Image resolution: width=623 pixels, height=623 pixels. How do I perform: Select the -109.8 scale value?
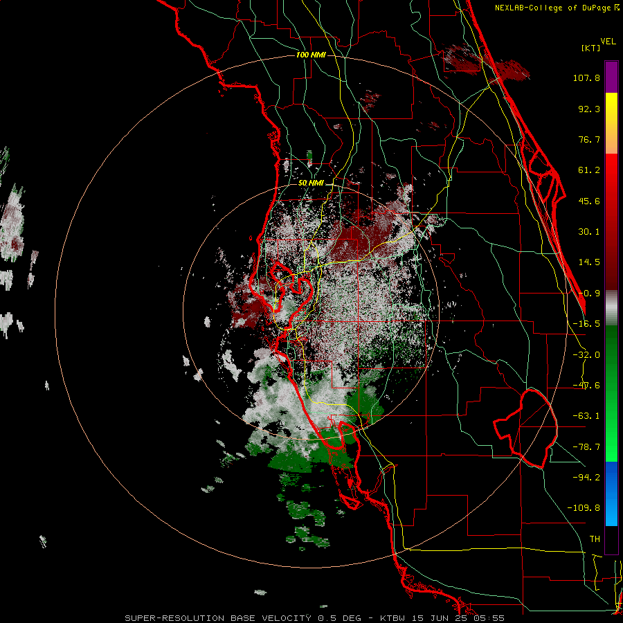[x=584, y=508]
